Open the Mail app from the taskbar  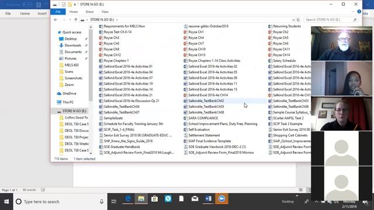click(x=195, y=198)
